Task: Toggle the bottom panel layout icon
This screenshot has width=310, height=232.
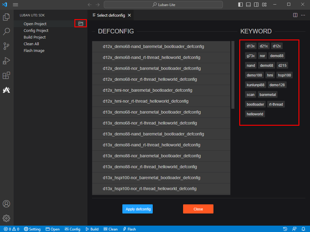Action: (248, 5)
